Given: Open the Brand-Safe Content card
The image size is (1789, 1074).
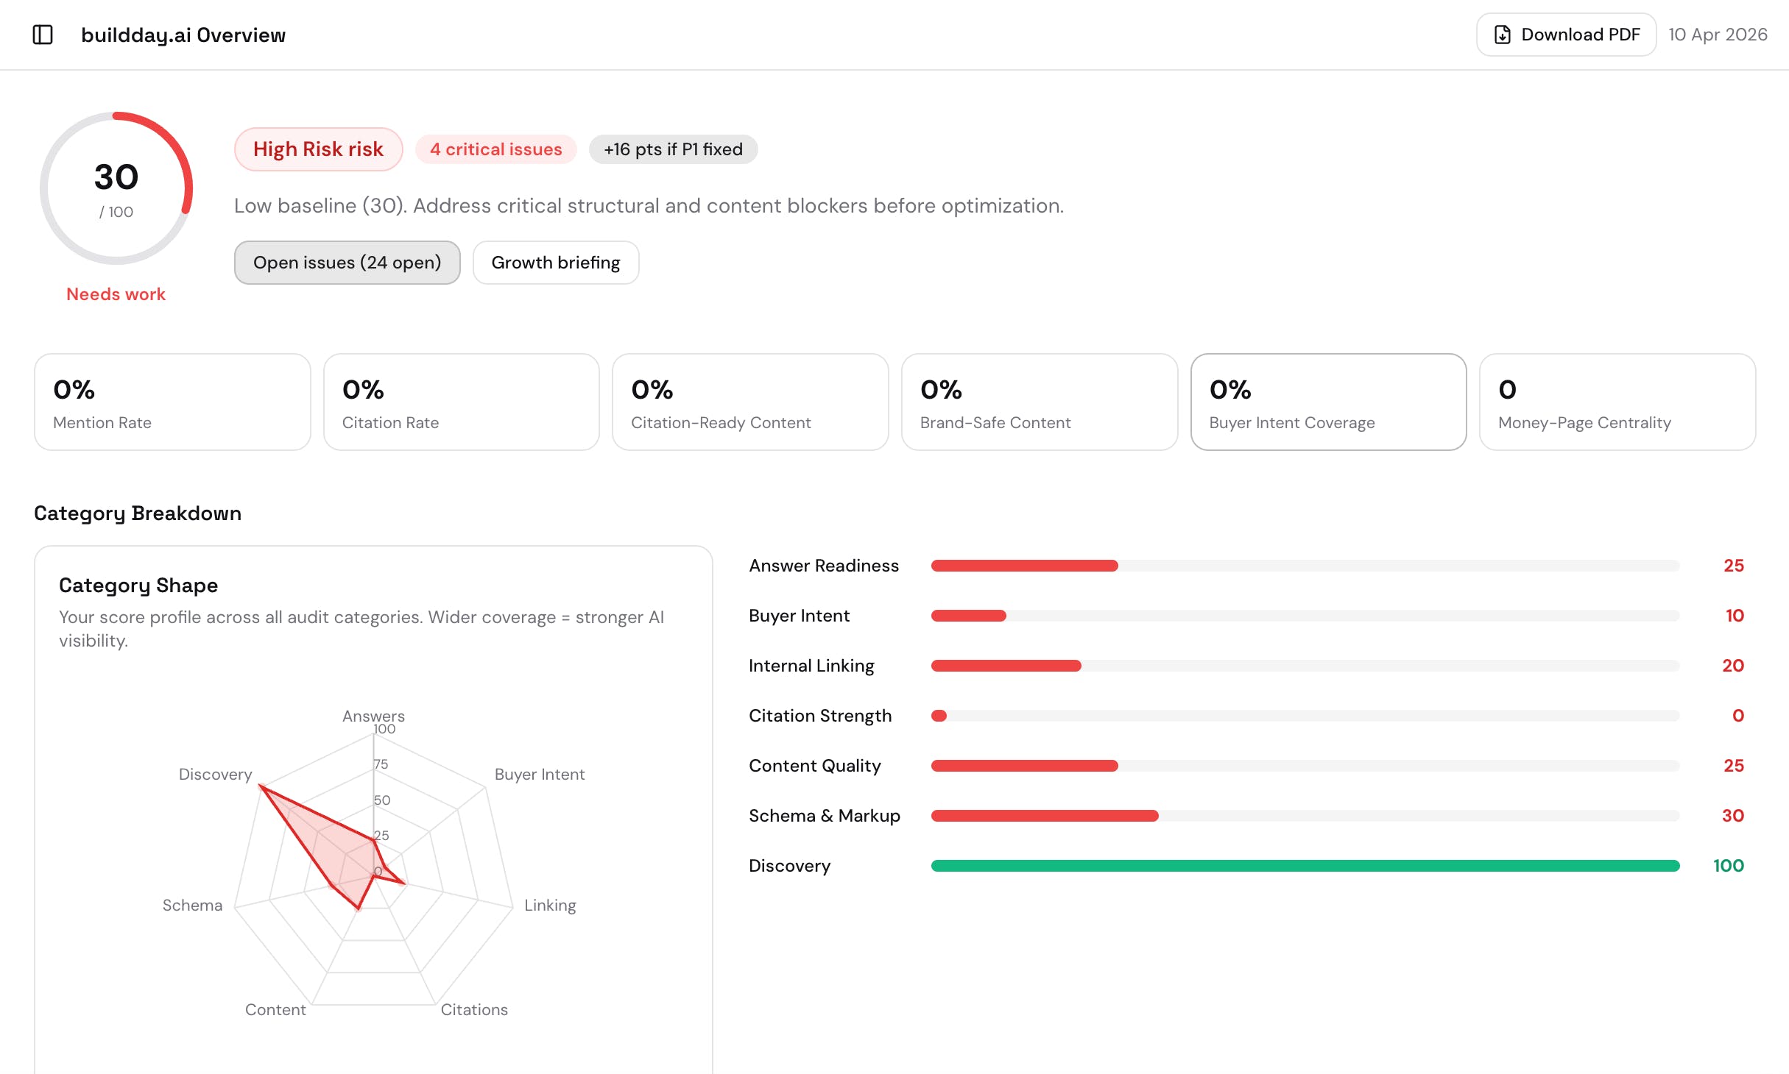Looking at the screenshot, I should click(1039, 402).
